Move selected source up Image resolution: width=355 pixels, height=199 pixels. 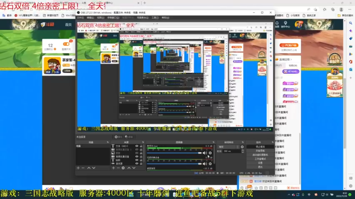click(129, 168)
